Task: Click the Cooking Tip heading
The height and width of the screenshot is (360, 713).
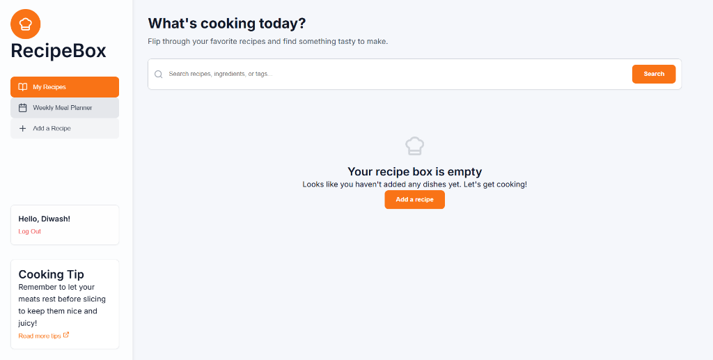Action: pos(51,274)
